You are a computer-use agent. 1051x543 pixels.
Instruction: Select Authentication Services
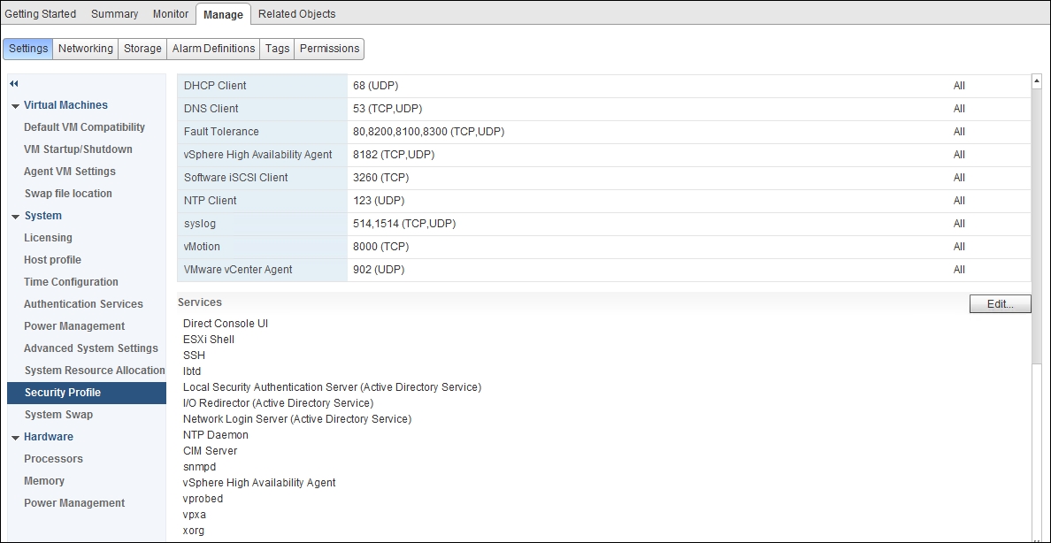tap(83, 303)
